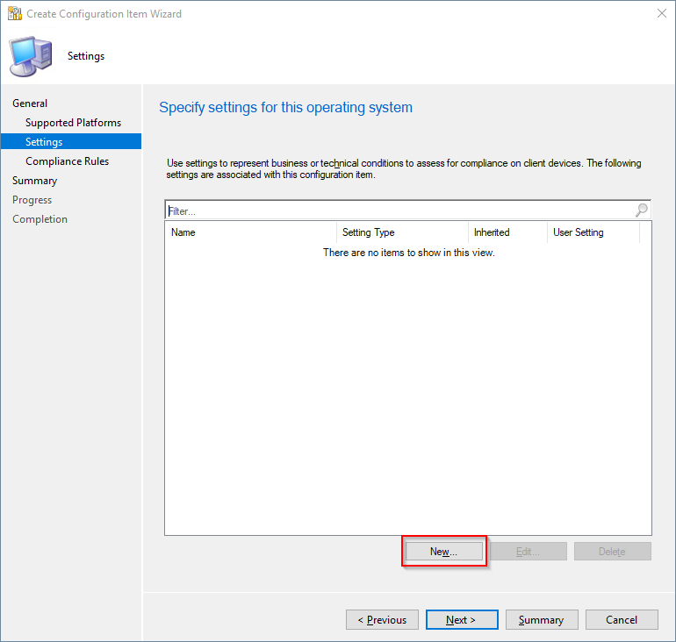
Task: Click the computer Settings header icon
Action: tap(31, 56)
